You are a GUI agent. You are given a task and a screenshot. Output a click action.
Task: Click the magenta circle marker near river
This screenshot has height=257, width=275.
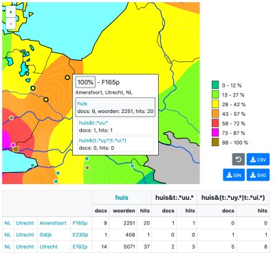(x=13, y=145)
